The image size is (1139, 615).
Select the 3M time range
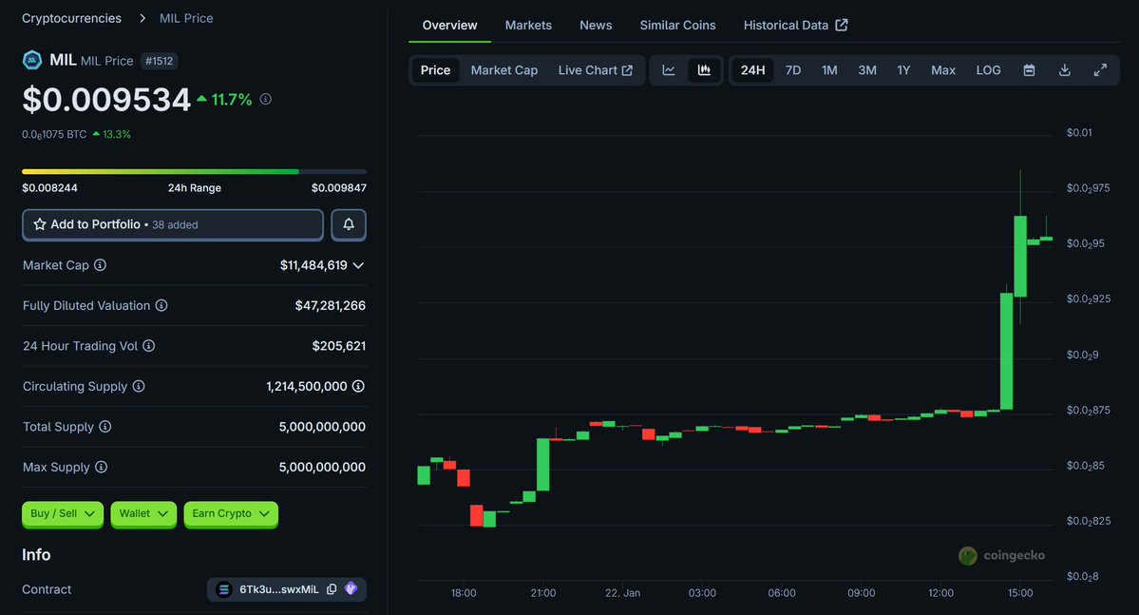[867, 70]
